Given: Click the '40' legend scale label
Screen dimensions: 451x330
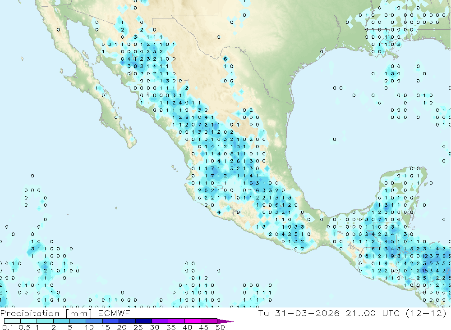Looking at the screenshot, I should 187,327.
